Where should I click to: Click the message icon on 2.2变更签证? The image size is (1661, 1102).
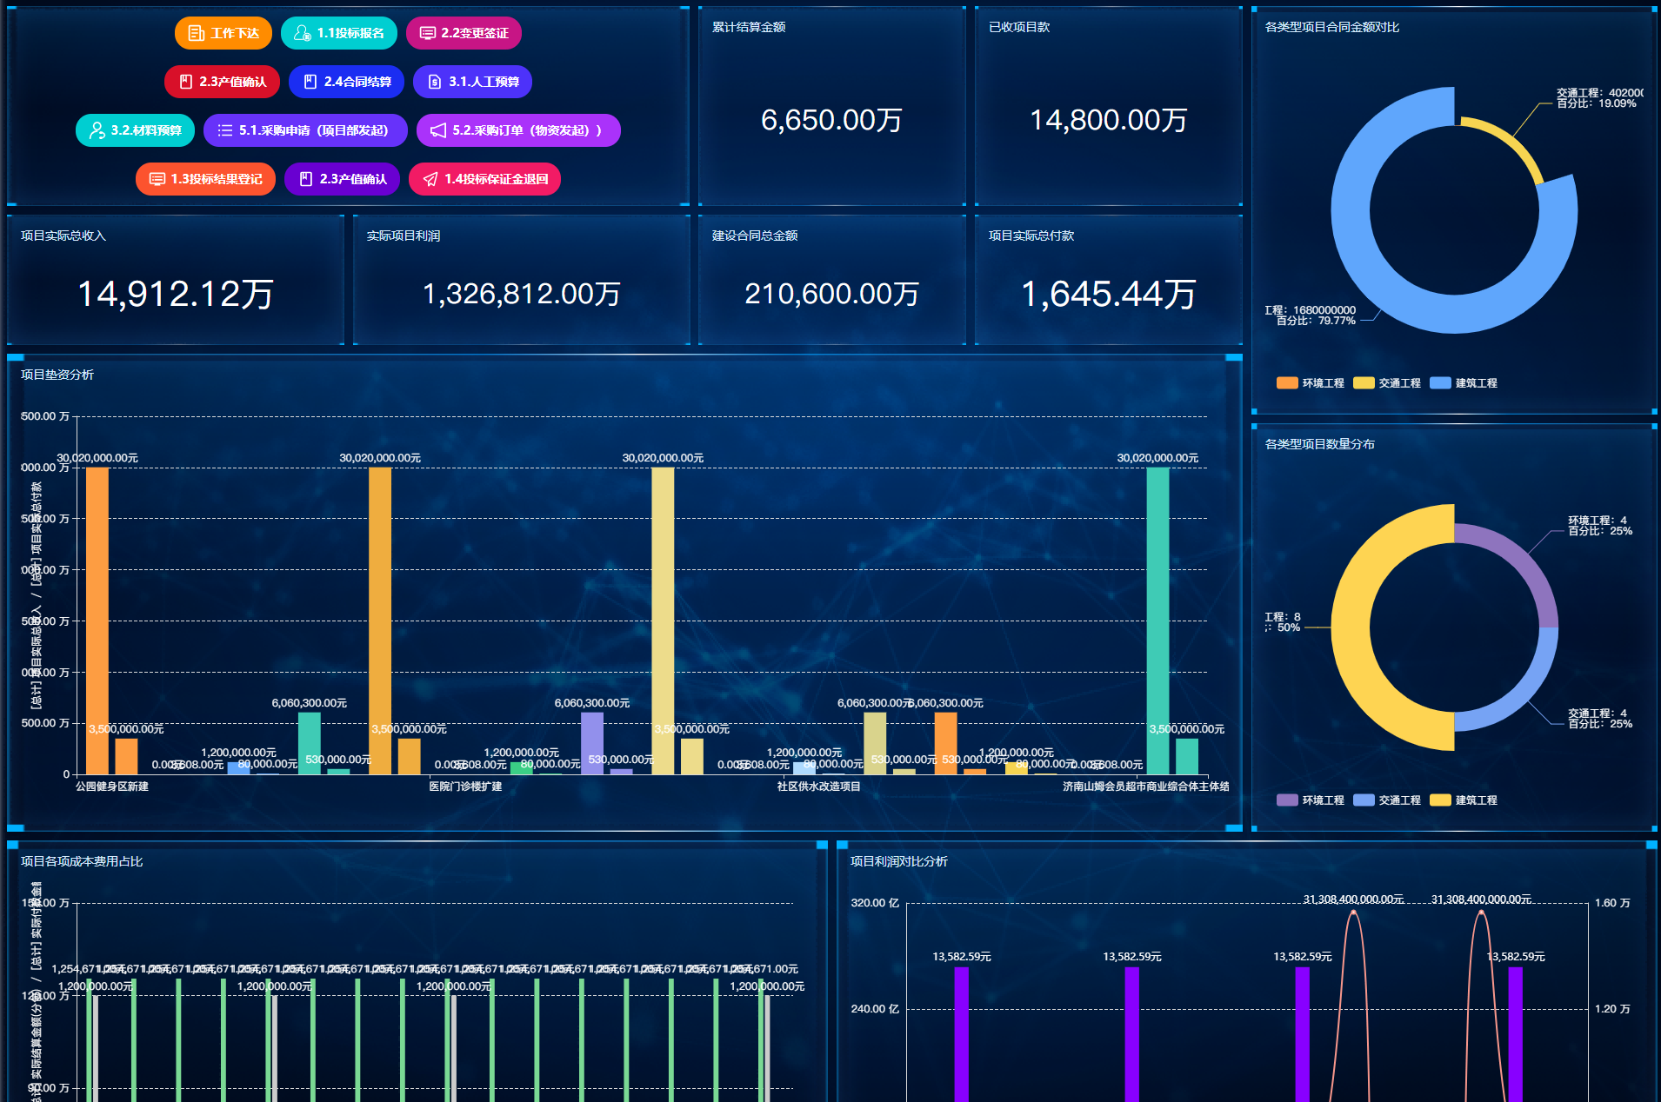(427, 33)
